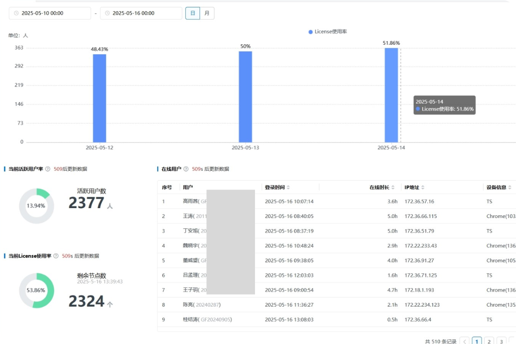The height and width of the screenshot is (344, 516).
Task: Sort table using IP地址 sort arrows
Action: 423,187
